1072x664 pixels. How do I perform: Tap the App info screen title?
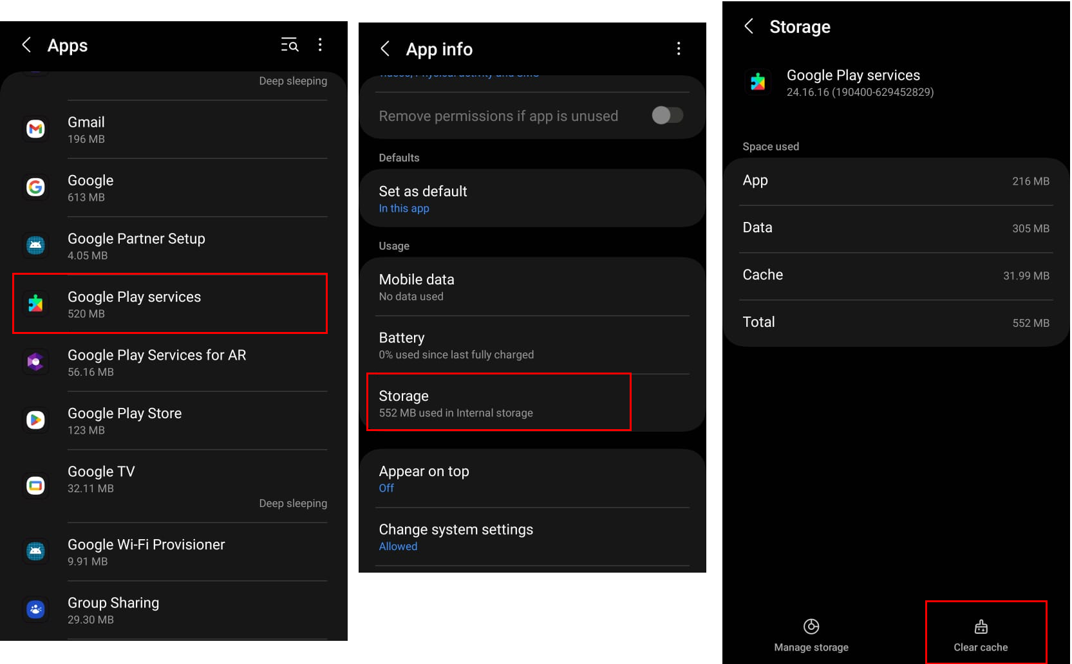tap(439, 49)
